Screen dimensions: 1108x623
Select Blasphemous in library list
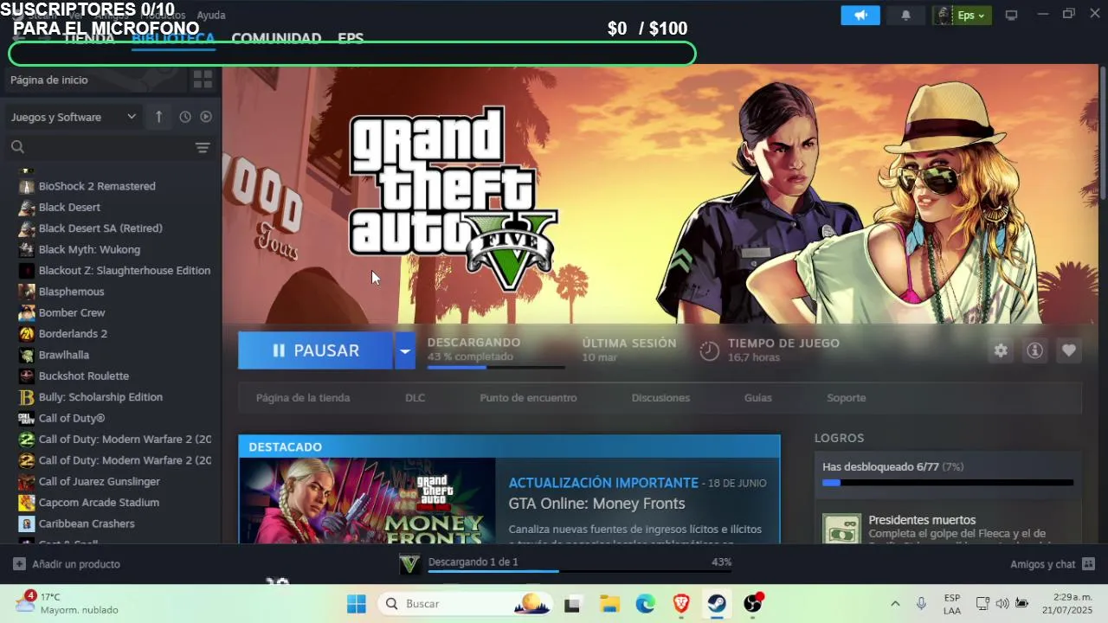coord(71,292)
